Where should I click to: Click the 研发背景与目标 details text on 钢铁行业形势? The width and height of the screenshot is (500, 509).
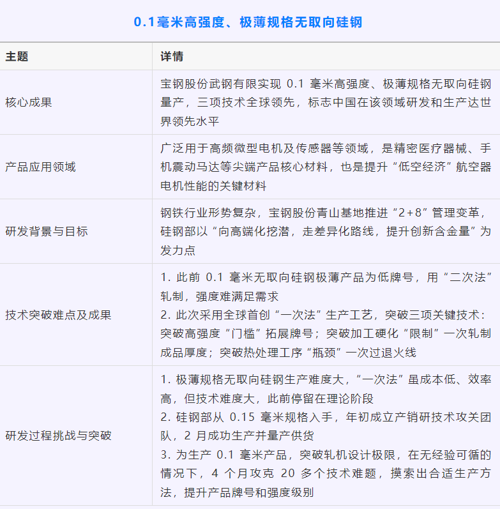[x=325, y=231]
